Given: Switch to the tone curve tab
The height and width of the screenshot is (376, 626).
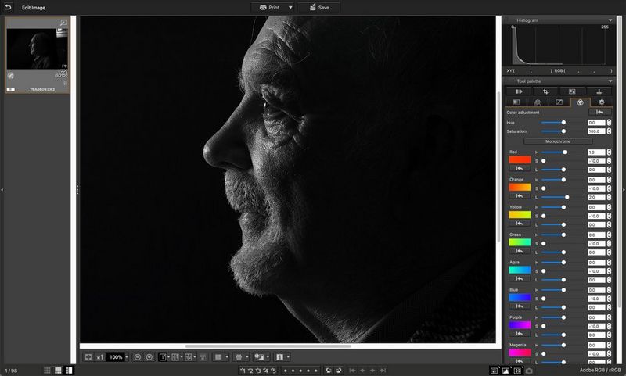Looking at the screenshot, I should [x=559, y=102].
